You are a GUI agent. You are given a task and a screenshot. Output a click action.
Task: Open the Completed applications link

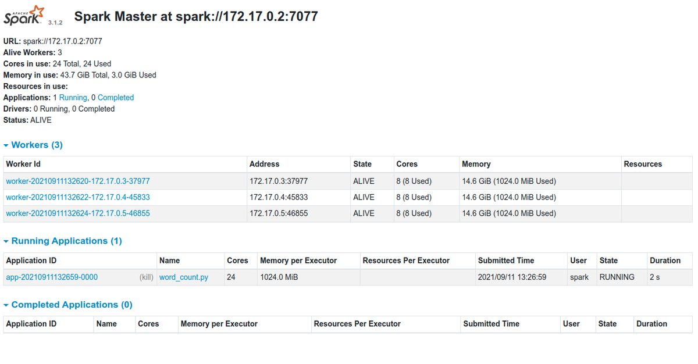pyautogui.click(x=116, y=98)
